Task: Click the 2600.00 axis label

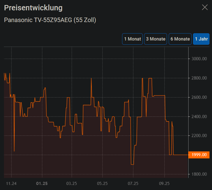Action: (x=199, y=97)
